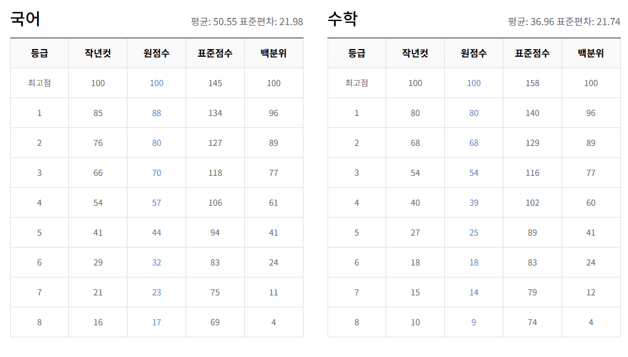Select standard score 158 in math 최고점 row
The height and width of the screenshot is (357, 628).
point(532,83)
